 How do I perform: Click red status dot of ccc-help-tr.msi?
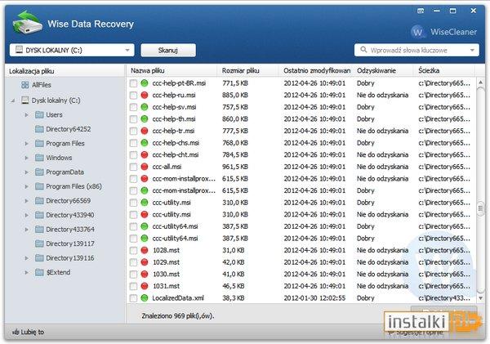(x=144, y=131)
